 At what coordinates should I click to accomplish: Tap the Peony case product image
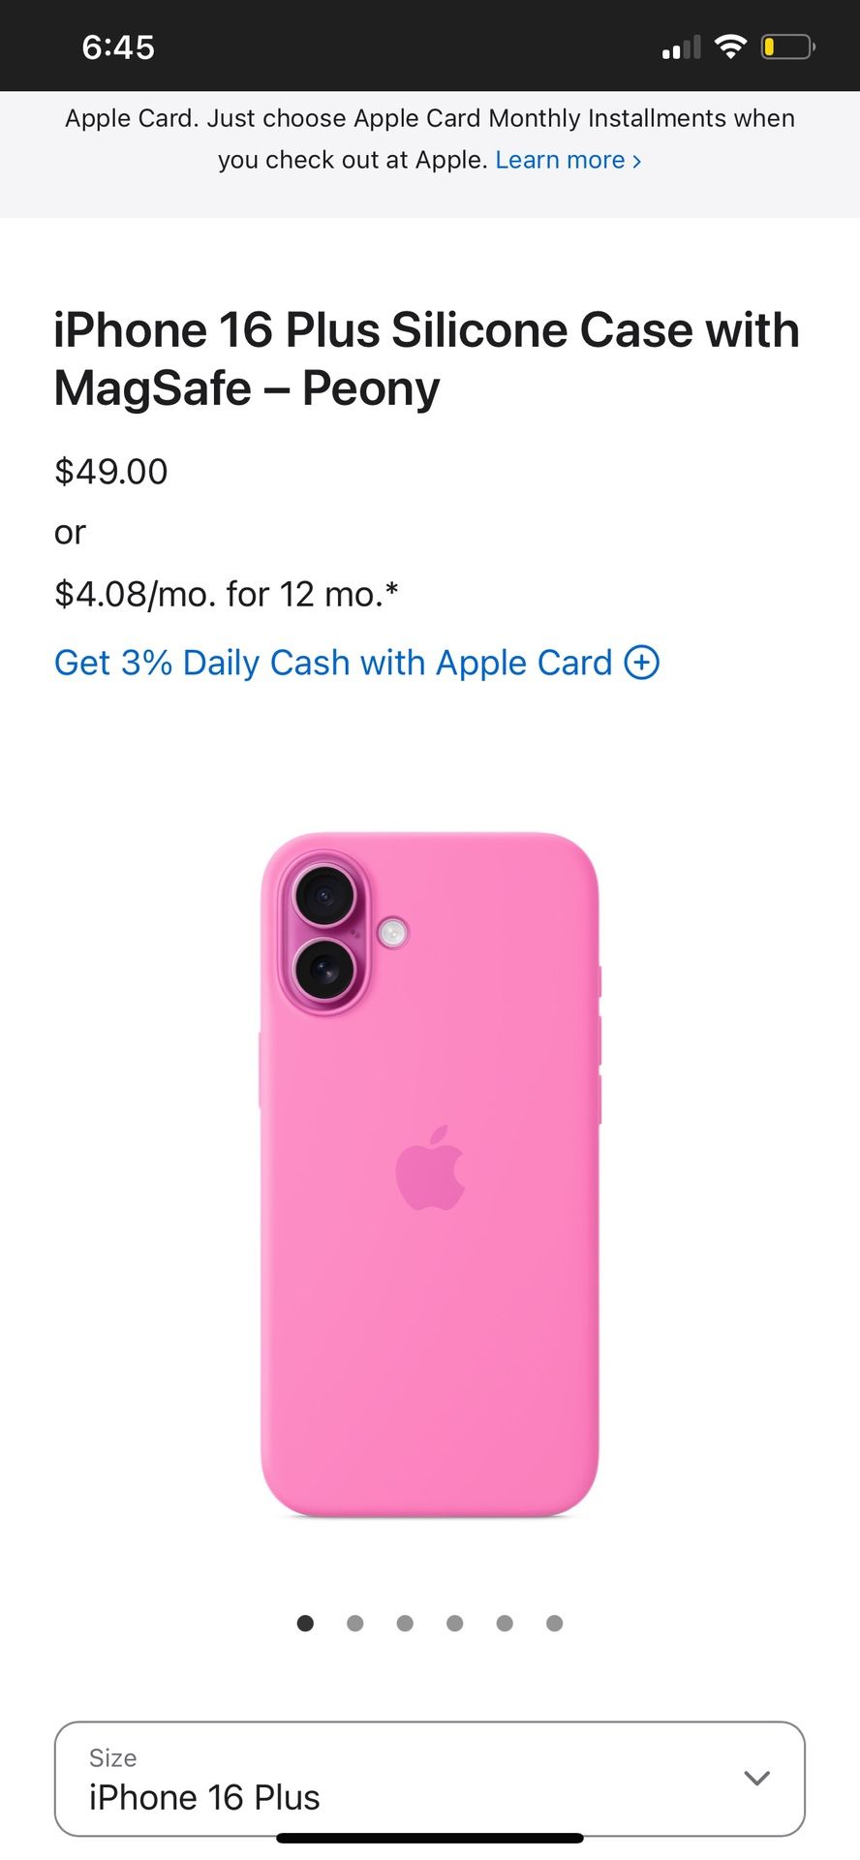pos(430,1174)
